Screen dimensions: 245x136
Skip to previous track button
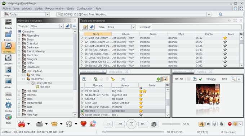click(120, 124)
